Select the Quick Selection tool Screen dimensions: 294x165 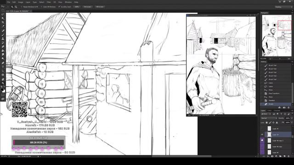pyautogui.click(x=3, y=18)
